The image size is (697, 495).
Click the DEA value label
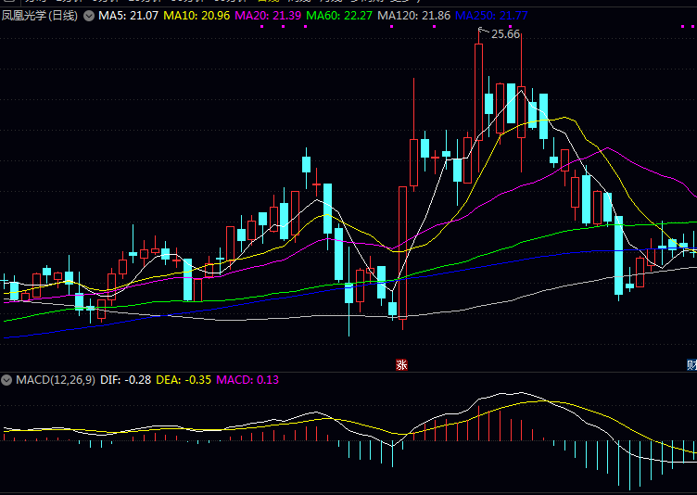pyautogui.click(x=183, y=380)
